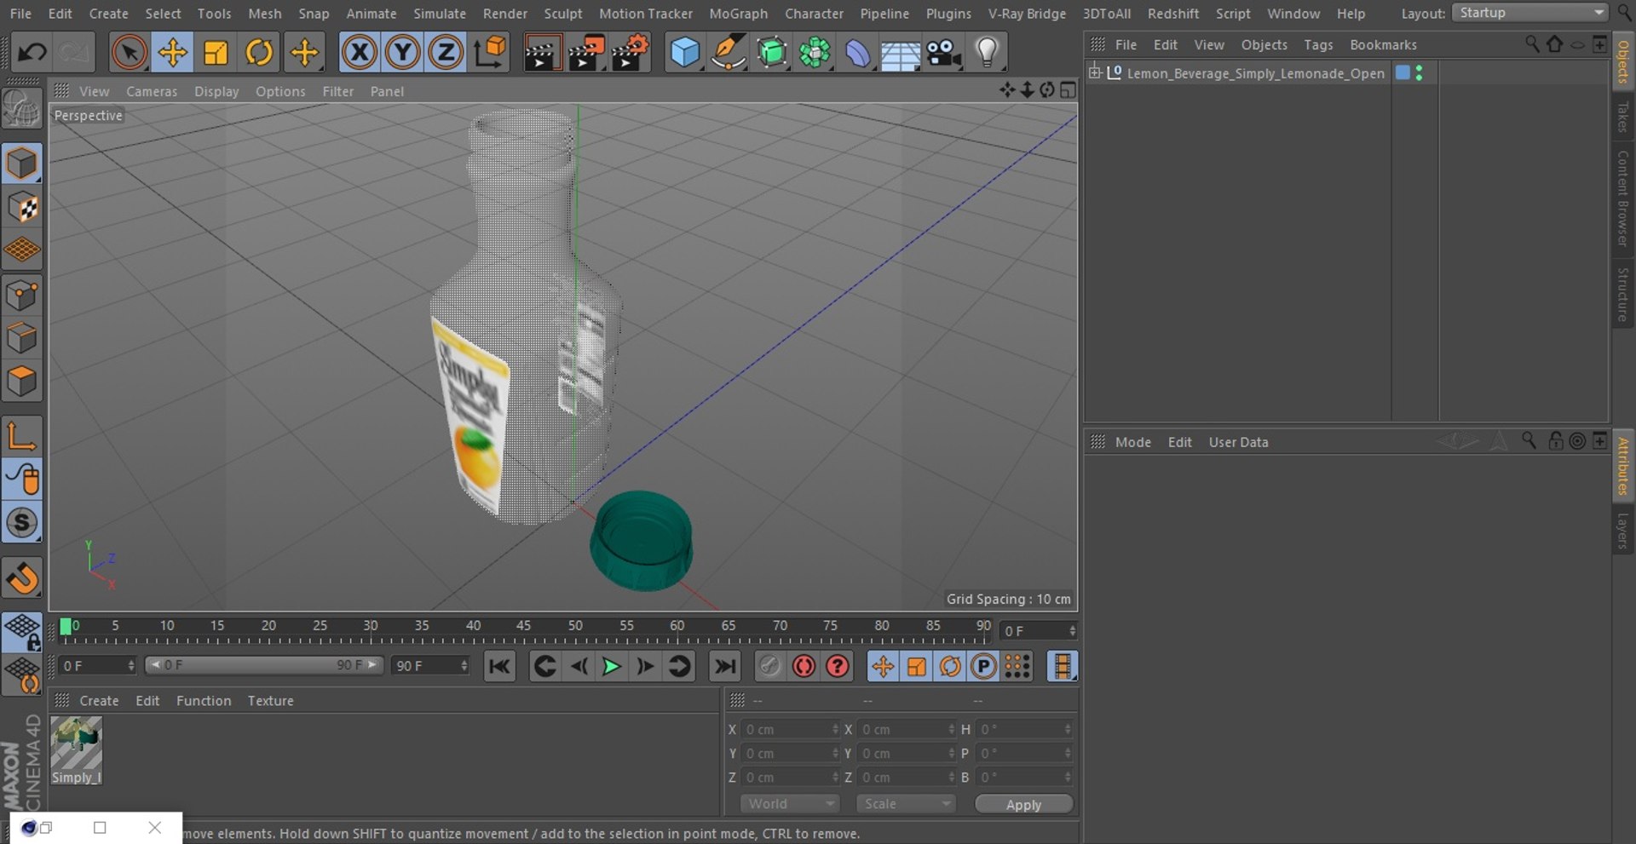Image resolution: width=1636 pixels, height=844 pixels.
Task: Open the MoGraph menu
Action: click(x=738, y=14)
